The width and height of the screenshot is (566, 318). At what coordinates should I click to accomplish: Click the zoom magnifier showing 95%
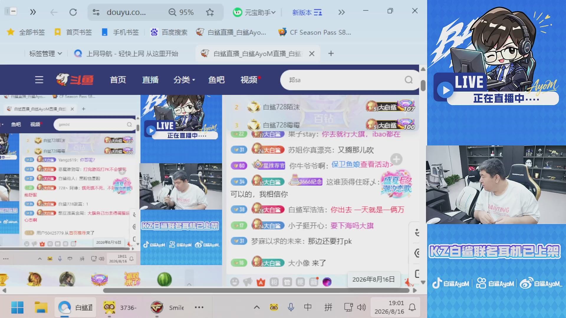point(172,12)
